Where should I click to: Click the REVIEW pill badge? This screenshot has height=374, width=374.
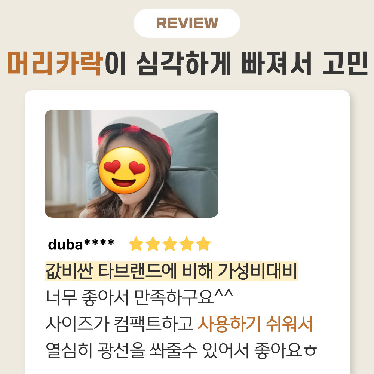click(187, 23)
